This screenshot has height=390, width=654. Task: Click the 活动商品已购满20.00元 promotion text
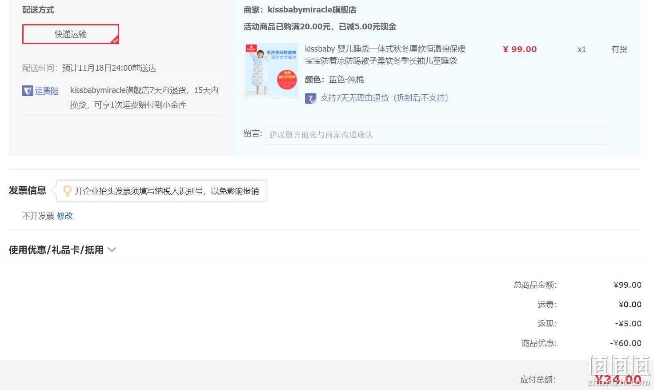[x=320, y=27]
